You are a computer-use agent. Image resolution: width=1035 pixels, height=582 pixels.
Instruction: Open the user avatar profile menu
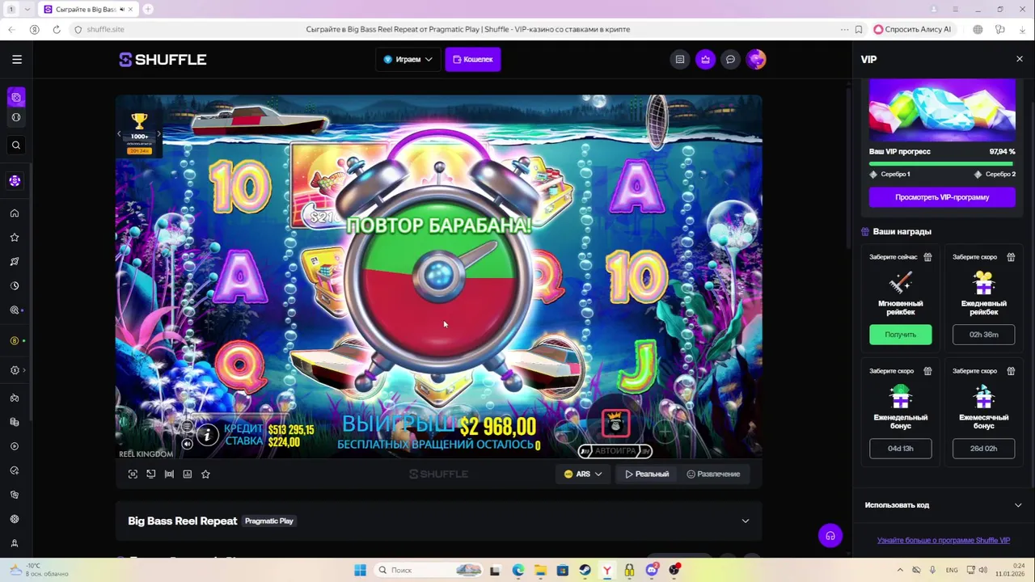(x=756, y=59)
